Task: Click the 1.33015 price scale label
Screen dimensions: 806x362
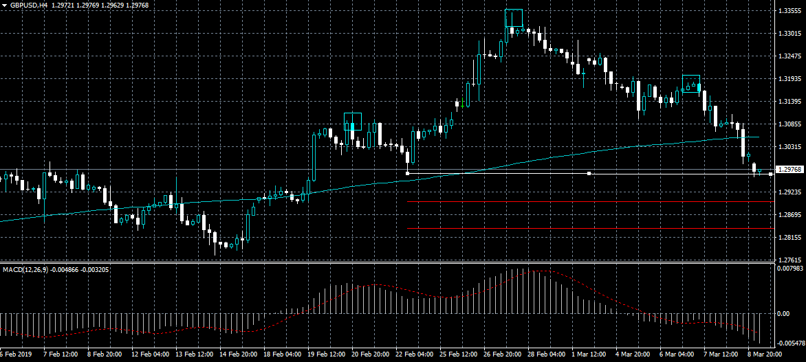Action: tap(789, 34)
